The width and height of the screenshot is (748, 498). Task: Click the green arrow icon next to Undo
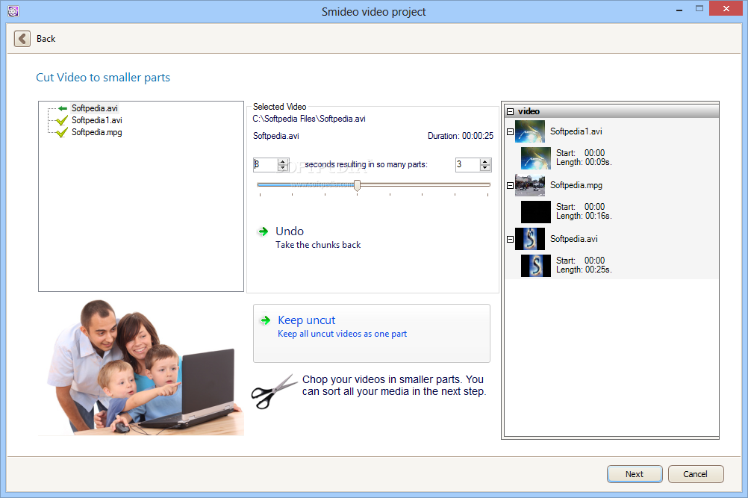(x=264, y=231)
